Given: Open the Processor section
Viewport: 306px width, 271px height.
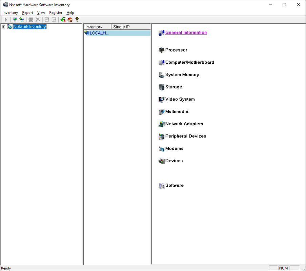Looking at the screenshot, I should tap(176, 50).
